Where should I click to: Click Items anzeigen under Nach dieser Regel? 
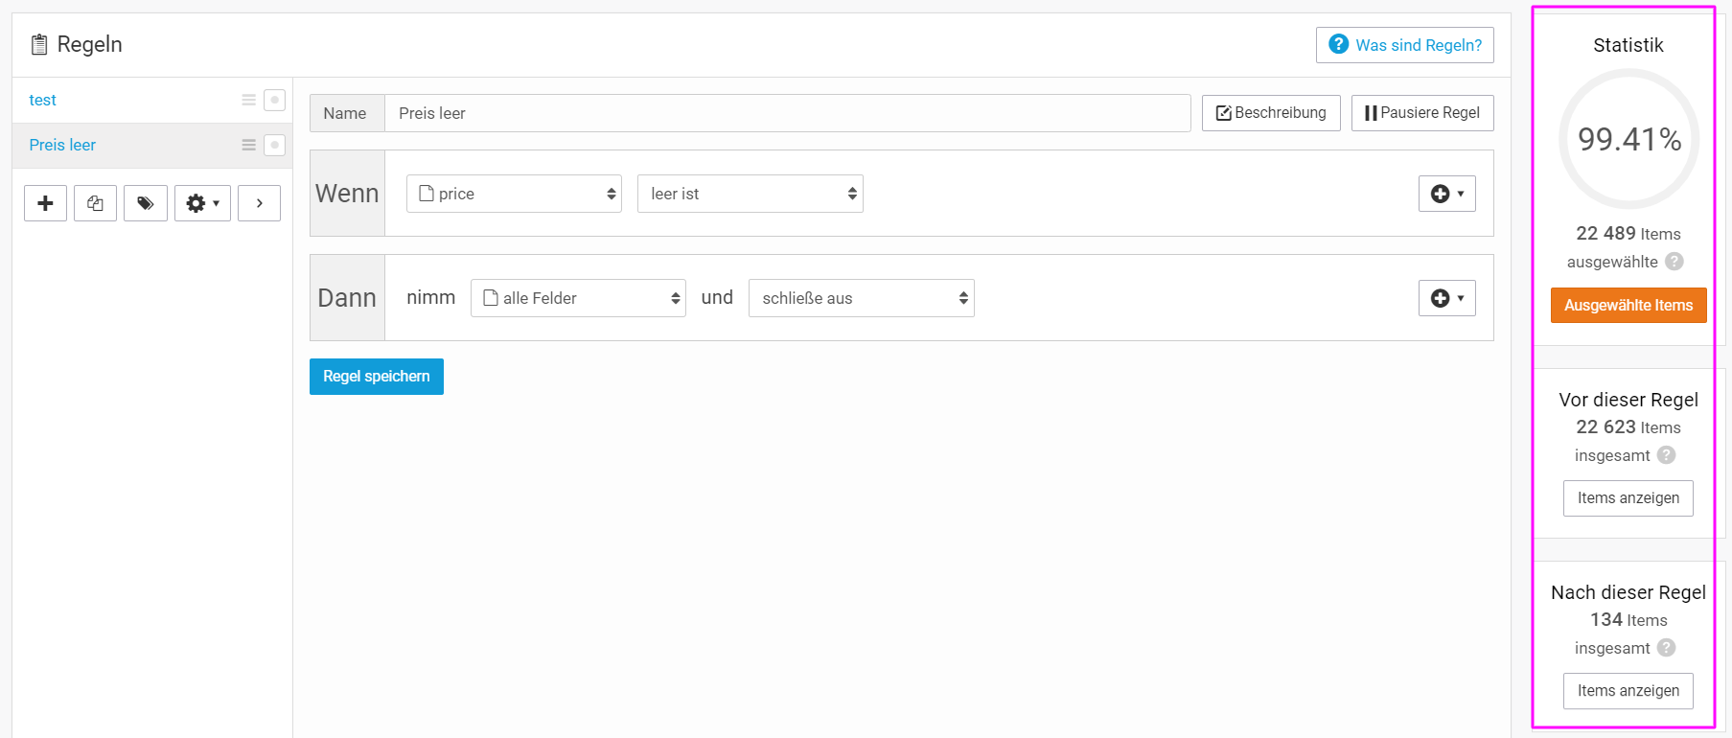pyautogui.click(x=1628, y=691)
